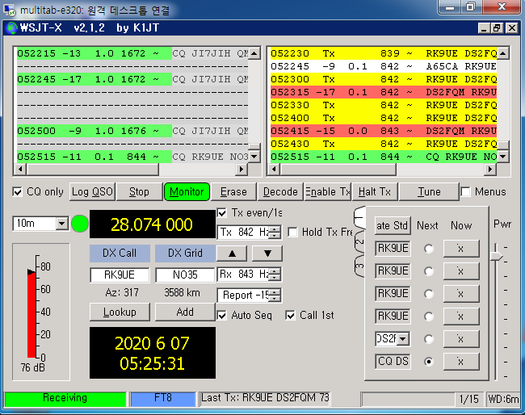
Task: Switch to tab 3 of message panel
Action: (x=359, y=266)
